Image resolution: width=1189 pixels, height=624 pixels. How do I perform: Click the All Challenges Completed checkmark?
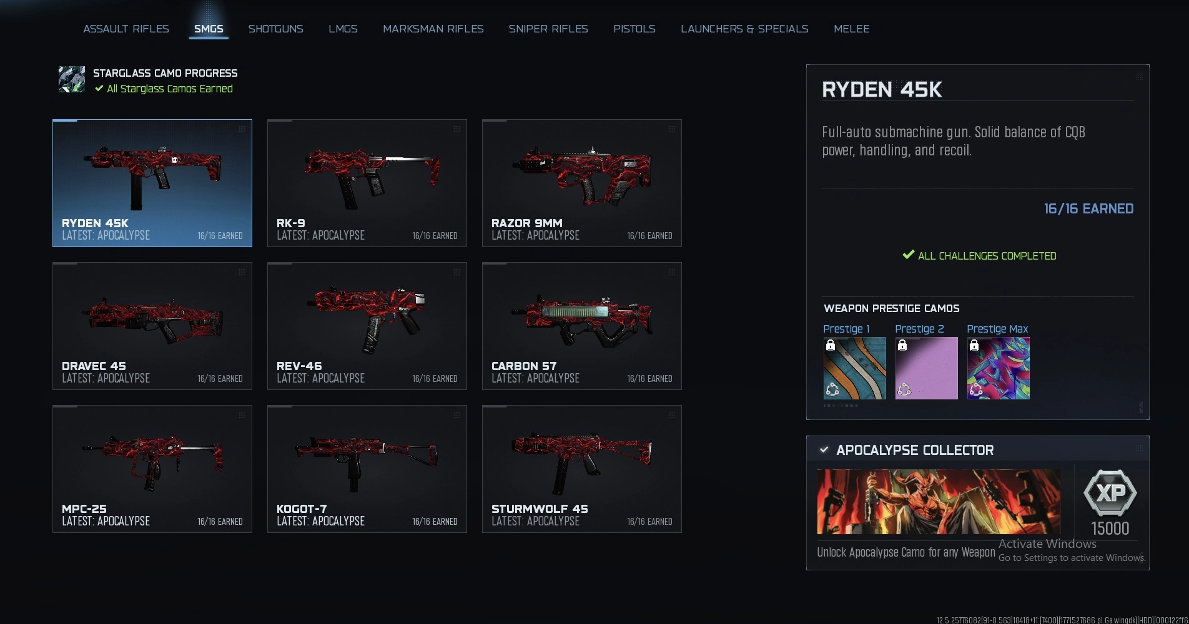(908, 255)
